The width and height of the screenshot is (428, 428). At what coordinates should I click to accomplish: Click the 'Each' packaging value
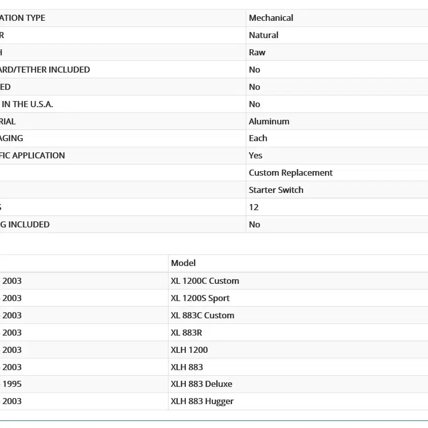click(x=258, y=138)
